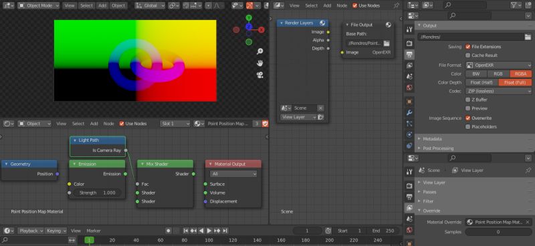
Task: Open 3D viewport Add menu
Action: pyautogui.click(x=102, y=5)
